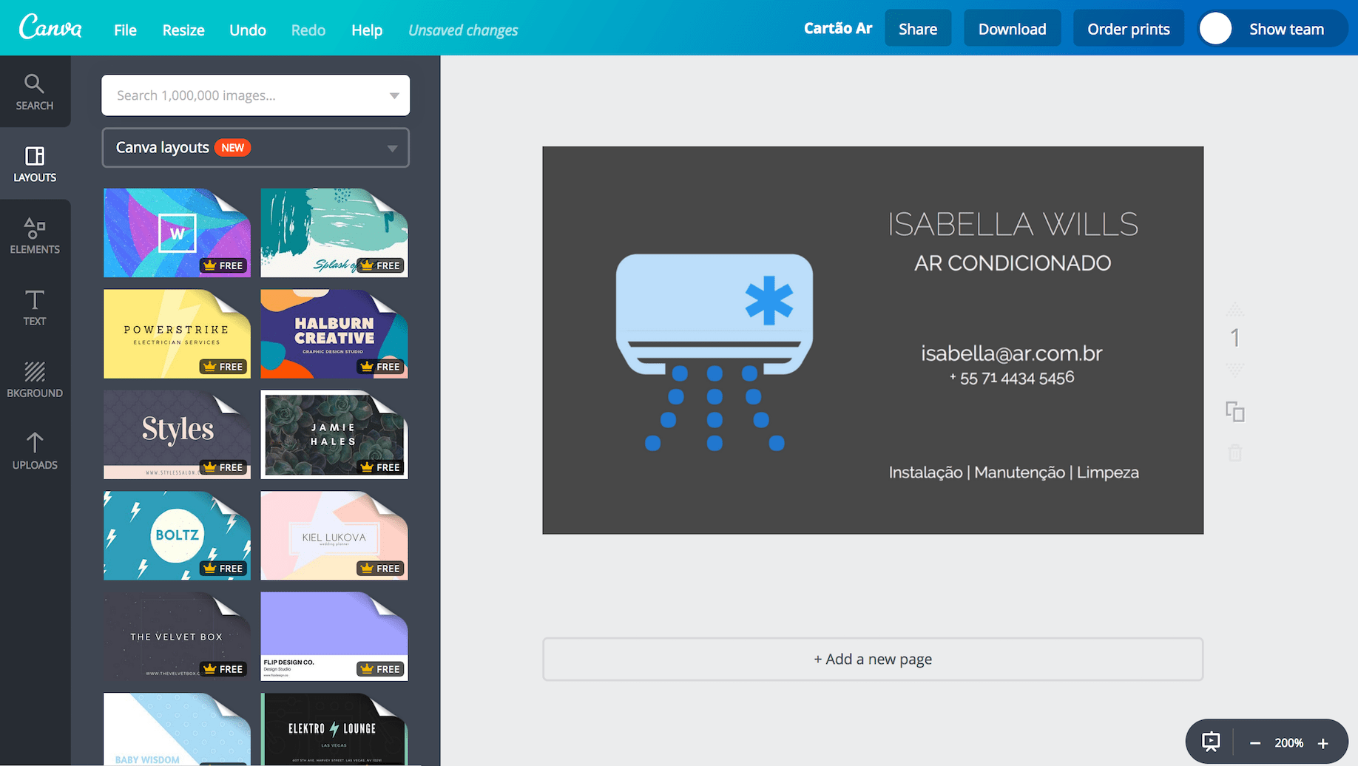Select the air conditioner graphic
This screenshot has height=766, width=1358.
click(x=715, y=352)
